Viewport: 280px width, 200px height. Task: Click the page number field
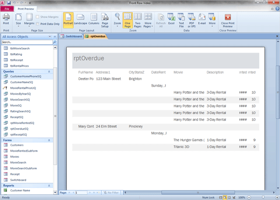coord(81,192)
